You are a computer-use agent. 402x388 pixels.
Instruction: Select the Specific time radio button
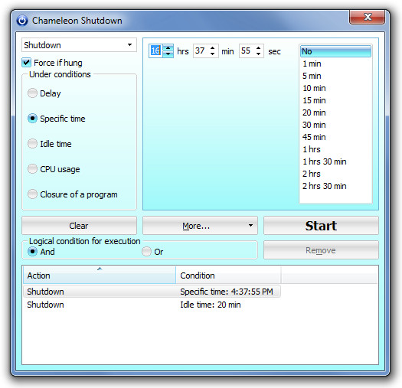[x=32, y=119]
